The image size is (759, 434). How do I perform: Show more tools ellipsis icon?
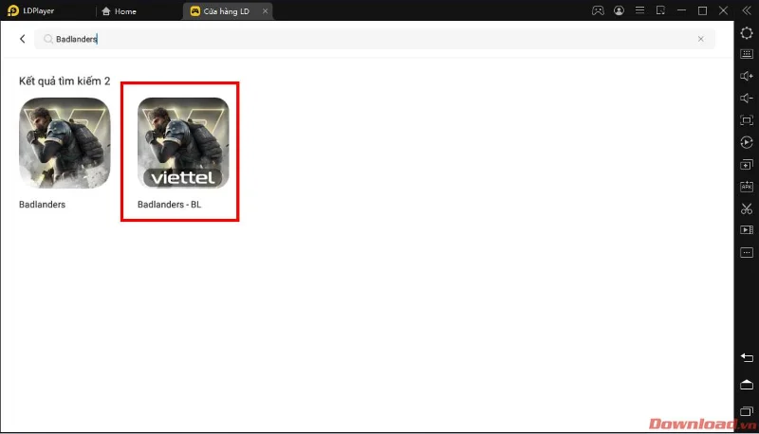click(747, 252)
